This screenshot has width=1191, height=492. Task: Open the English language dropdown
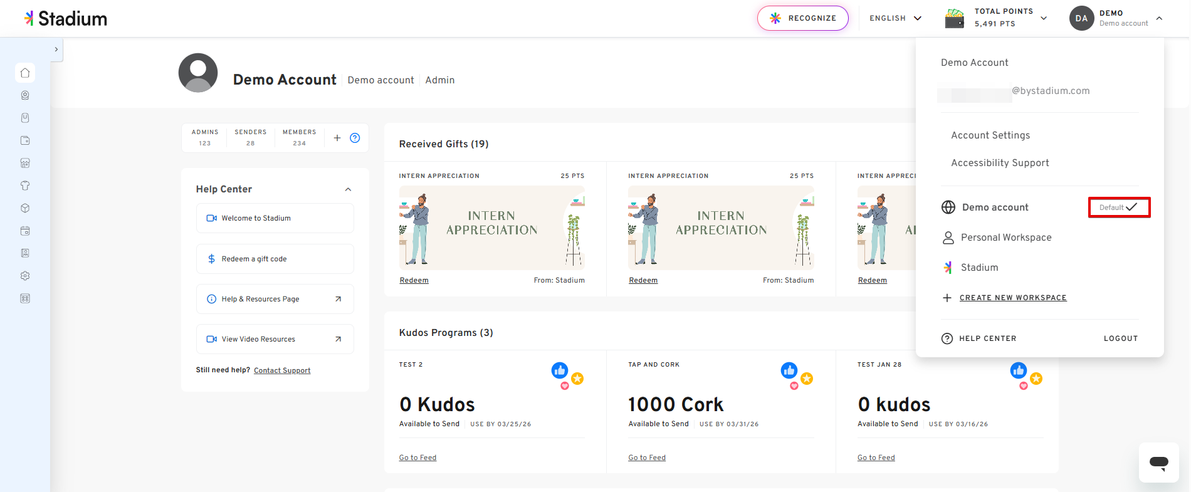tap(895, 18)
